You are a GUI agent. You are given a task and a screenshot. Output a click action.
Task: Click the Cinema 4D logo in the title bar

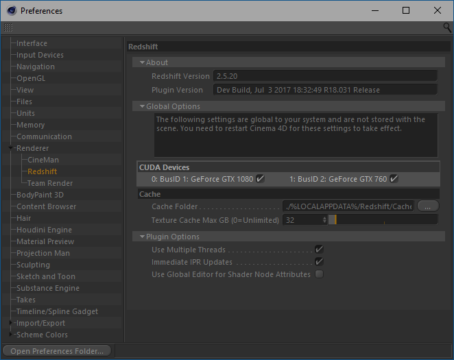tap(12, 11)
